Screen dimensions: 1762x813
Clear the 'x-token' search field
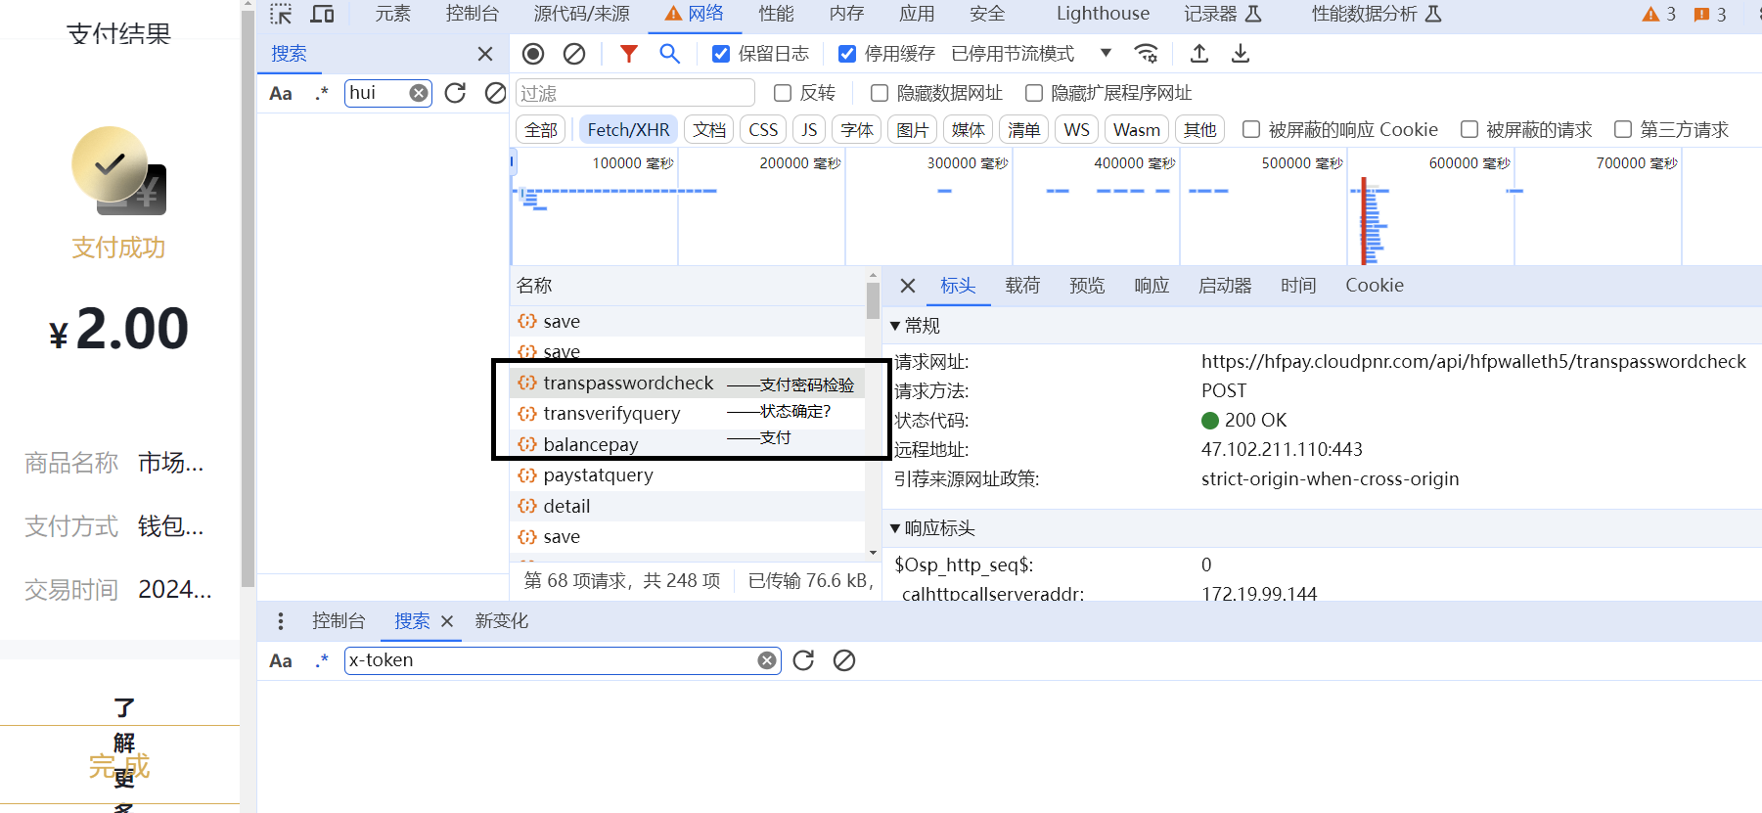coord(767,660)
